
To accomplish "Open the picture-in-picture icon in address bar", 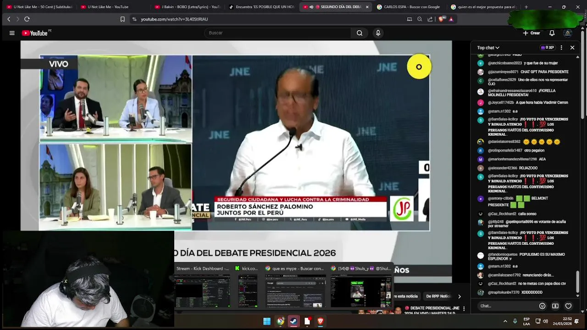I will click(x=410, y=19).
